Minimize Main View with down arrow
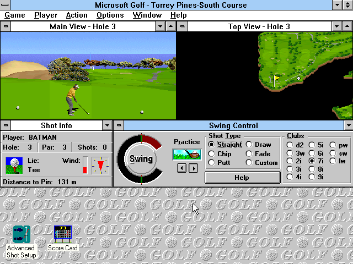This screenshot has width=353, height=264. tap(160, 26)
